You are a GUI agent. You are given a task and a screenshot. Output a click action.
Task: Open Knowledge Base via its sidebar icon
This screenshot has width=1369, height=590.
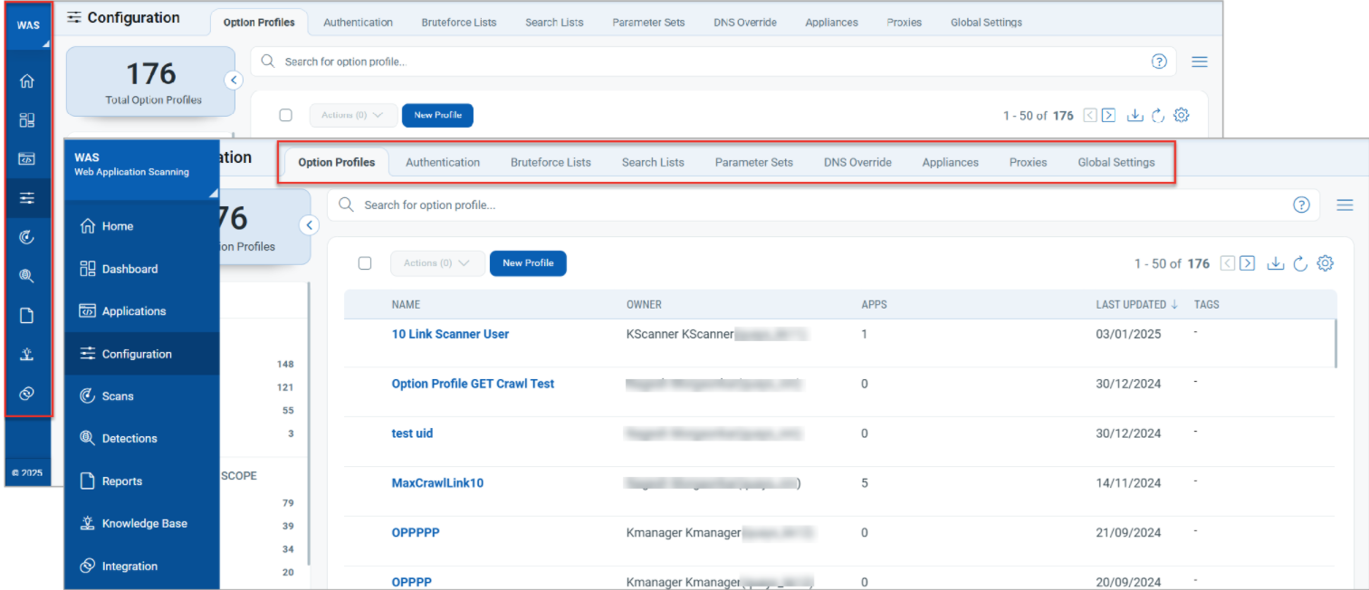[27, 353]
